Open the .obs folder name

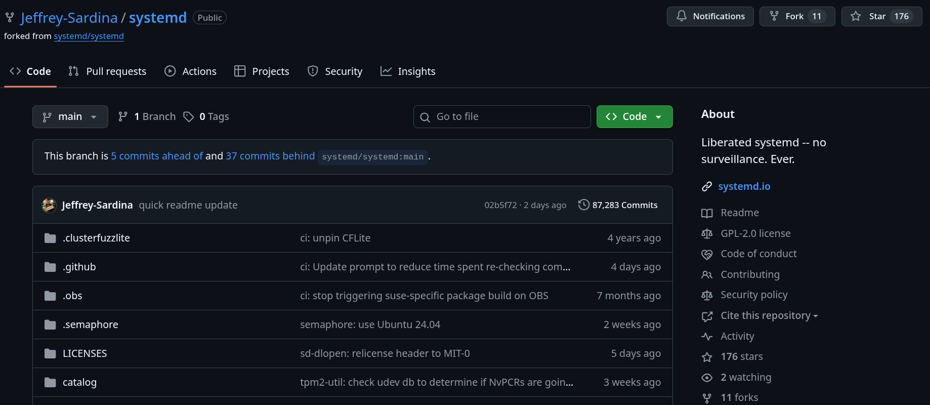point(72,296)
